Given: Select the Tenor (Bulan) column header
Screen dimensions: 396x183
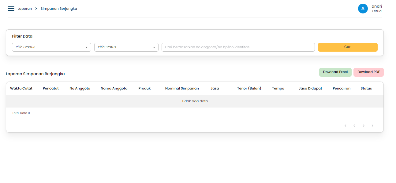Looking at the screenshot, I should 249,88.
